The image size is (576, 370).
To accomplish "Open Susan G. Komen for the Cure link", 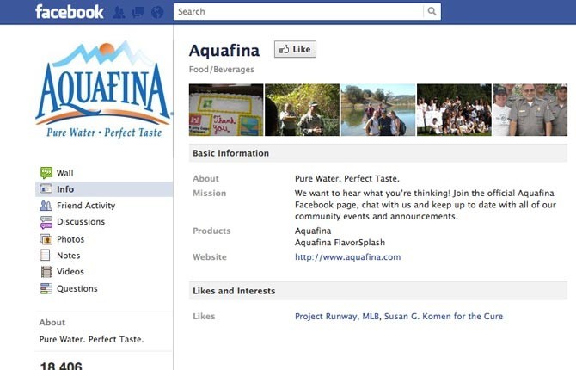I will (x=444, y=317).
